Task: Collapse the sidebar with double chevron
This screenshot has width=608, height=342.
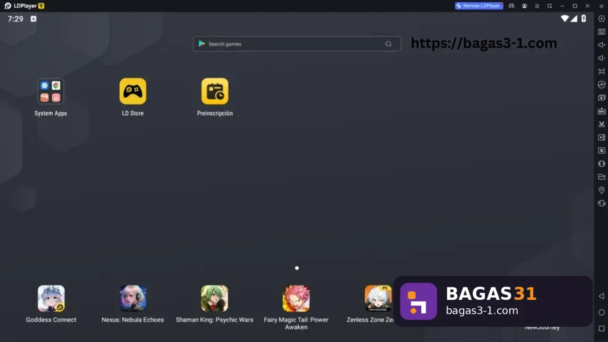Action: coord(601,6)
